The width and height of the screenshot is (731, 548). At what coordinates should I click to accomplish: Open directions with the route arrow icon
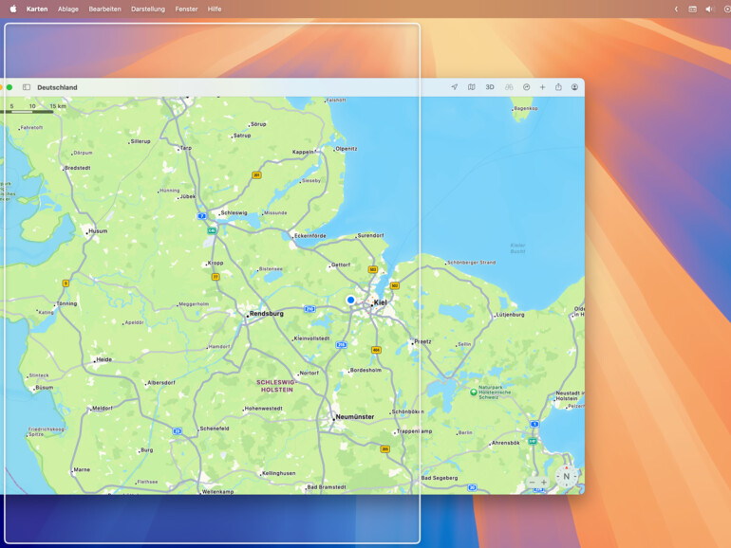pyautogui.click(x=526, y=87)
